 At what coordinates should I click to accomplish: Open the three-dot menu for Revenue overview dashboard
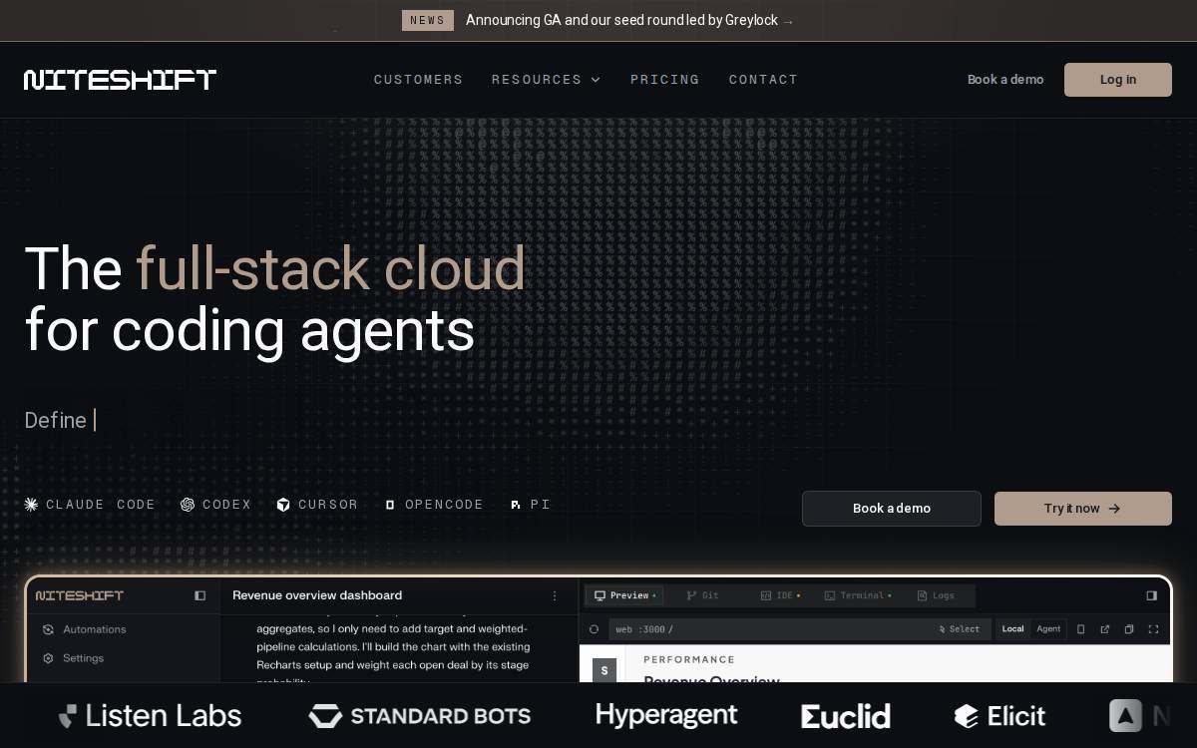click(555, 595)
